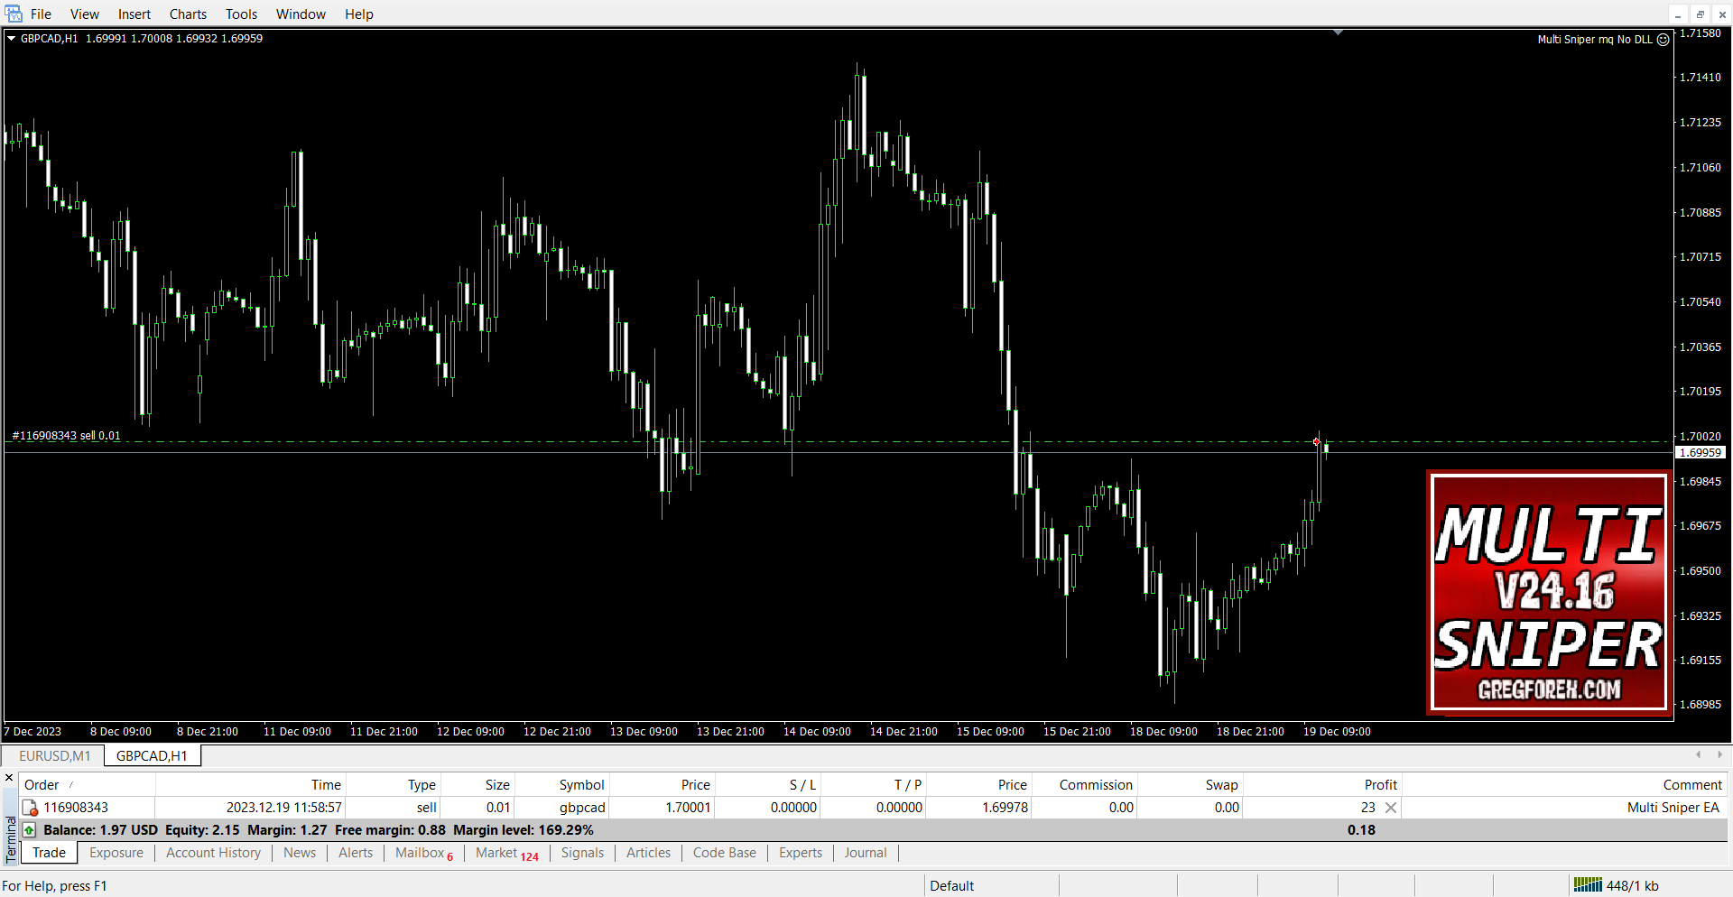Click the green balance arrow icon
This screenshot has width=1733, height=897.
[x=29, y=830]
